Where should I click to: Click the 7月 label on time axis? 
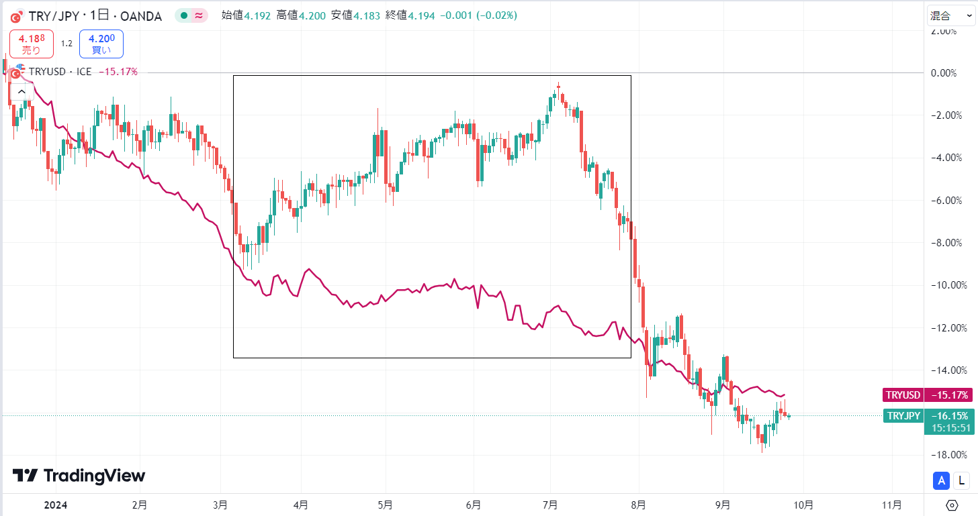point(550,505)
